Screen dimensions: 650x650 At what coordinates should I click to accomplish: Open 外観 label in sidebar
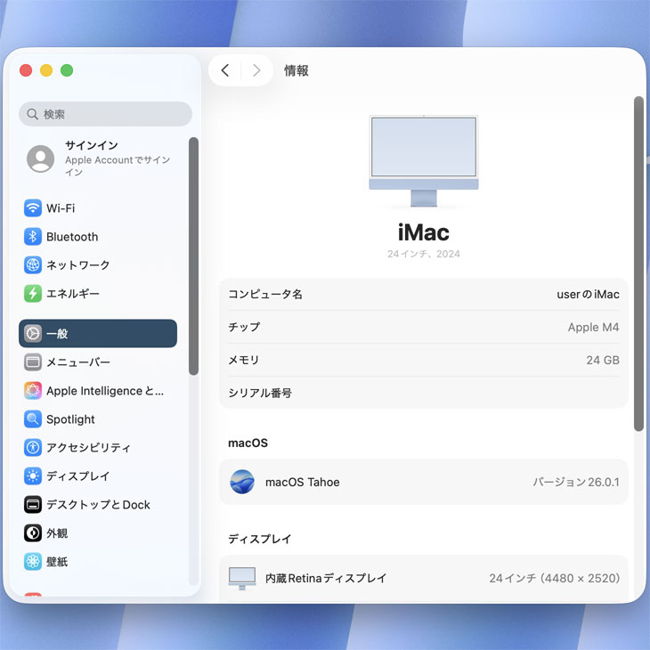[57, 533]
